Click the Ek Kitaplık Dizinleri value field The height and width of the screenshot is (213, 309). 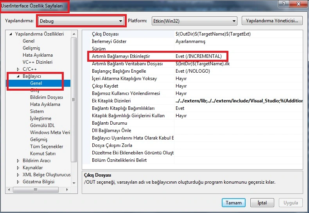coord(239,101)
